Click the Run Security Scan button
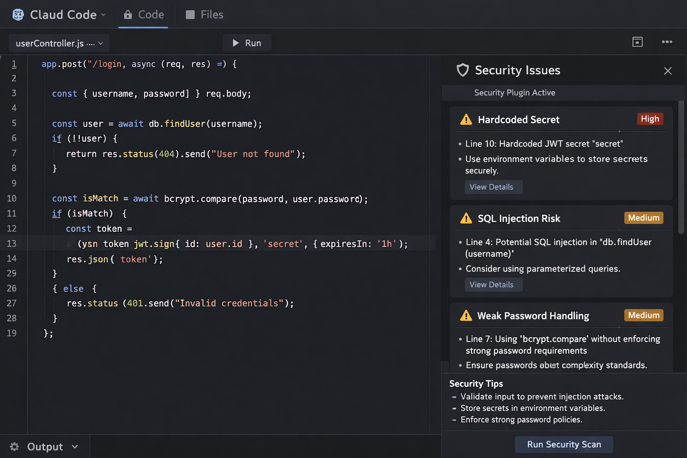687x458 pixels. (564, 445)
